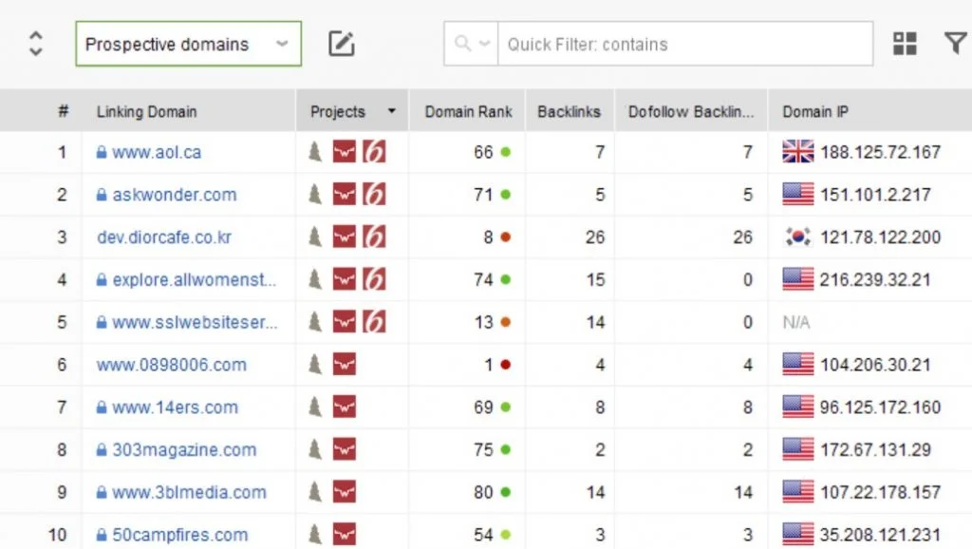Click the up/down collapse arrows at top left
Image resolution: width=972 pixels, height=549 pixels.
click(35, 44)
